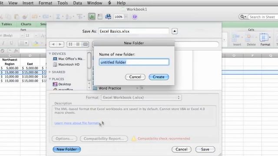
Task: Click the compatibility warning triangle icon
Action: tap(134, 139)
